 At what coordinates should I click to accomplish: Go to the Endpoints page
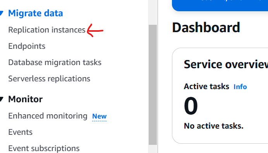pos(27,46)
